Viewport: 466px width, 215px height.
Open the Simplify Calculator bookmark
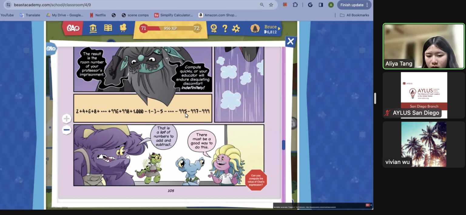pos(174,15)
